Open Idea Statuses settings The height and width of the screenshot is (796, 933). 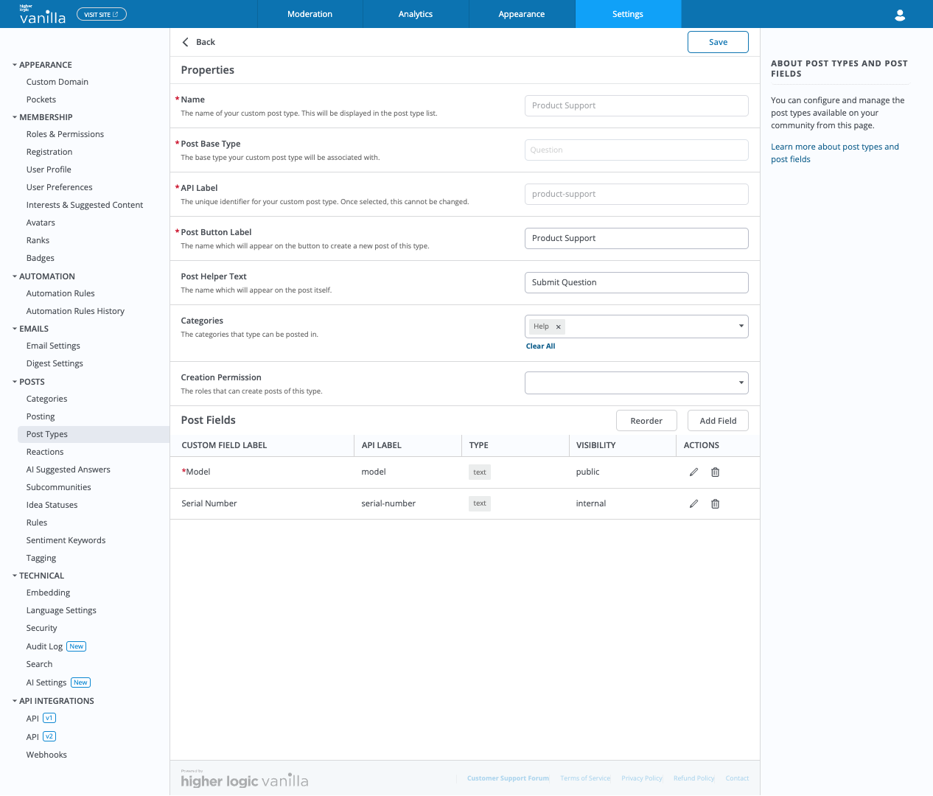[52, 505]
